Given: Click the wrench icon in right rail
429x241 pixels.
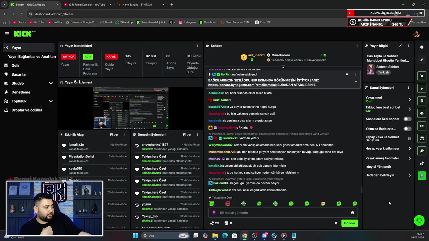Looking at the screenshot, I should click(x=422, y=151).
